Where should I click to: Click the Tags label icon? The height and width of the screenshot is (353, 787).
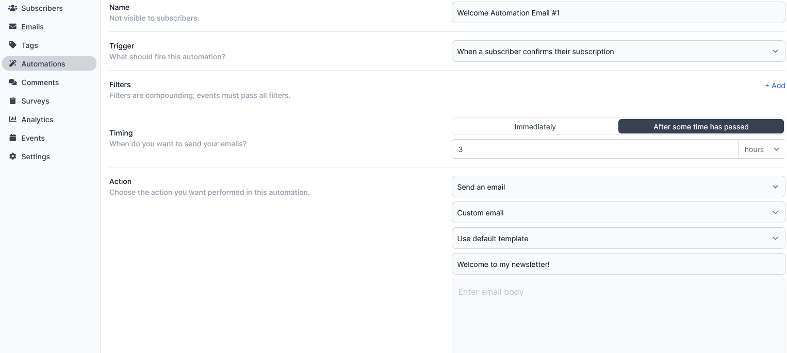coord(13,45)
